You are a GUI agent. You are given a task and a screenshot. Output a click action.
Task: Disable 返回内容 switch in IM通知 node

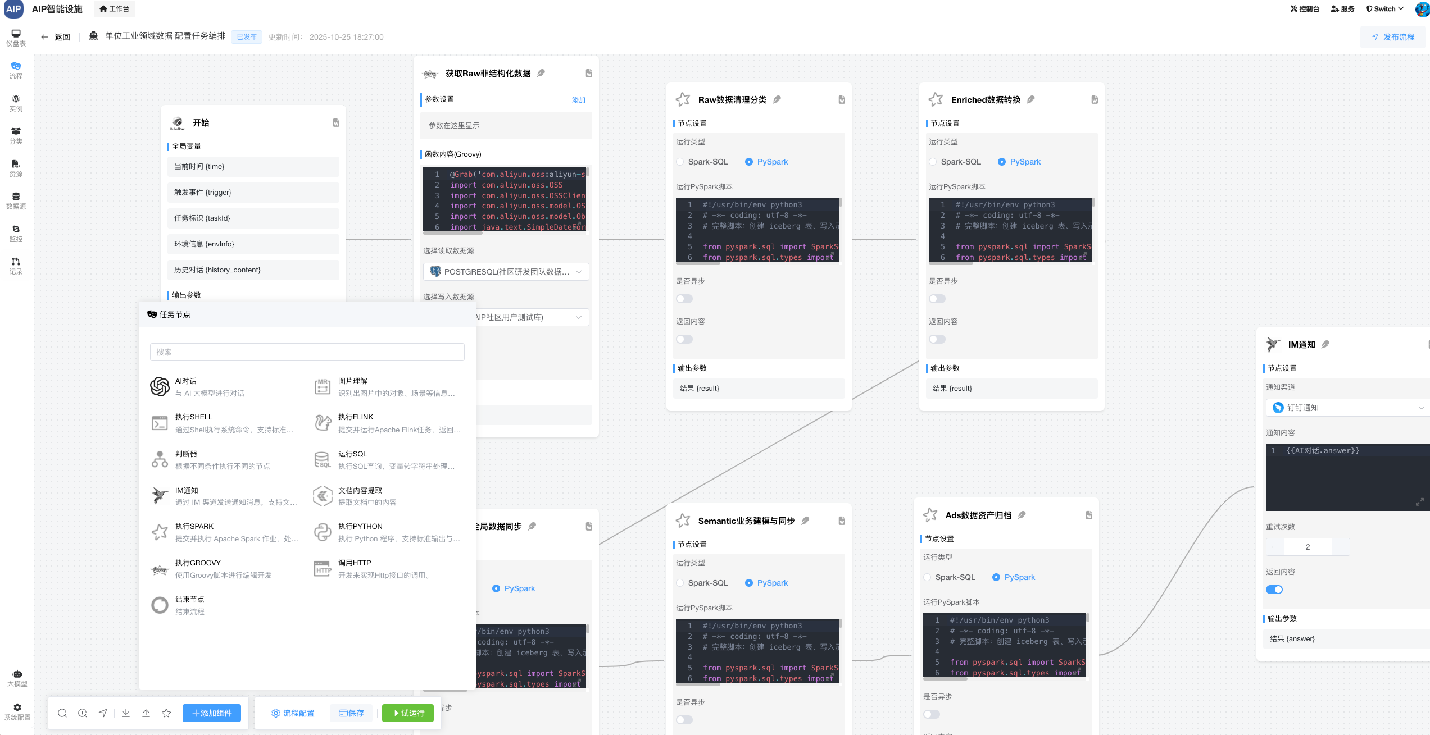[x=1274, y=590]
